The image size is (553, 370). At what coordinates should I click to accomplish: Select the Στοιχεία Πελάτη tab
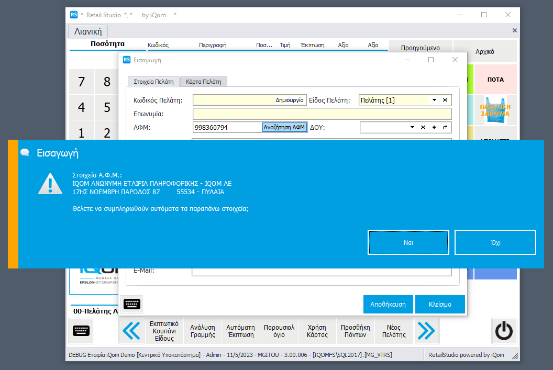click(153, 82)
